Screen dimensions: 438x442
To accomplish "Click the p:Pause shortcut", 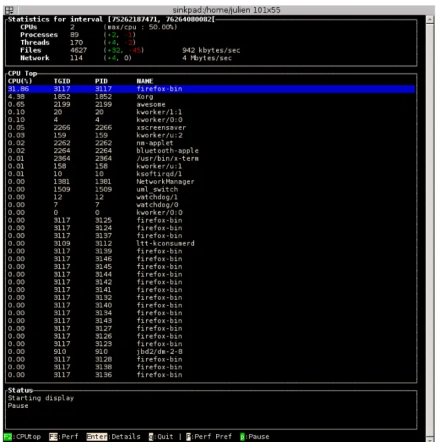I will click(255, 437).
